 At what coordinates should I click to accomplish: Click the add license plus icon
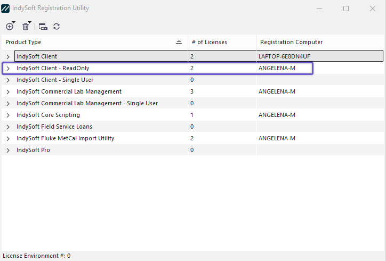click(x=10, y=26)
